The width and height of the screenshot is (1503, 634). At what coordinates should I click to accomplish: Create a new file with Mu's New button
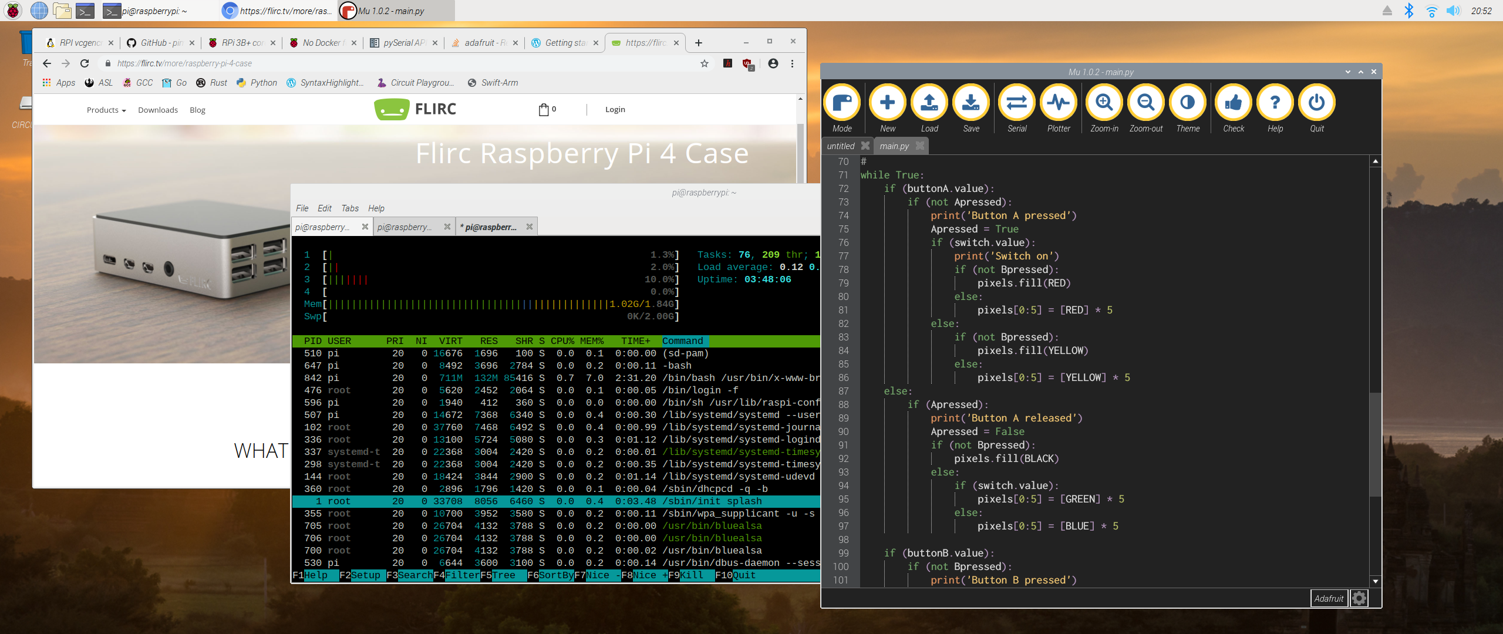click(888, 109)
